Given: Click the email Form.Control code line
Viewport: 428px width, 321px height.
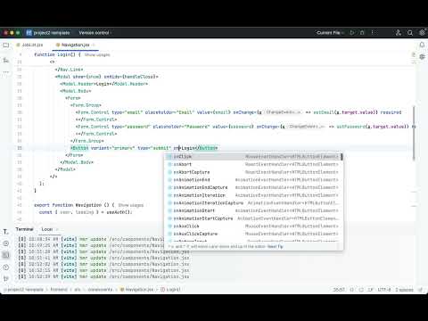Looking at the screenshot, I should click(238, 112).
